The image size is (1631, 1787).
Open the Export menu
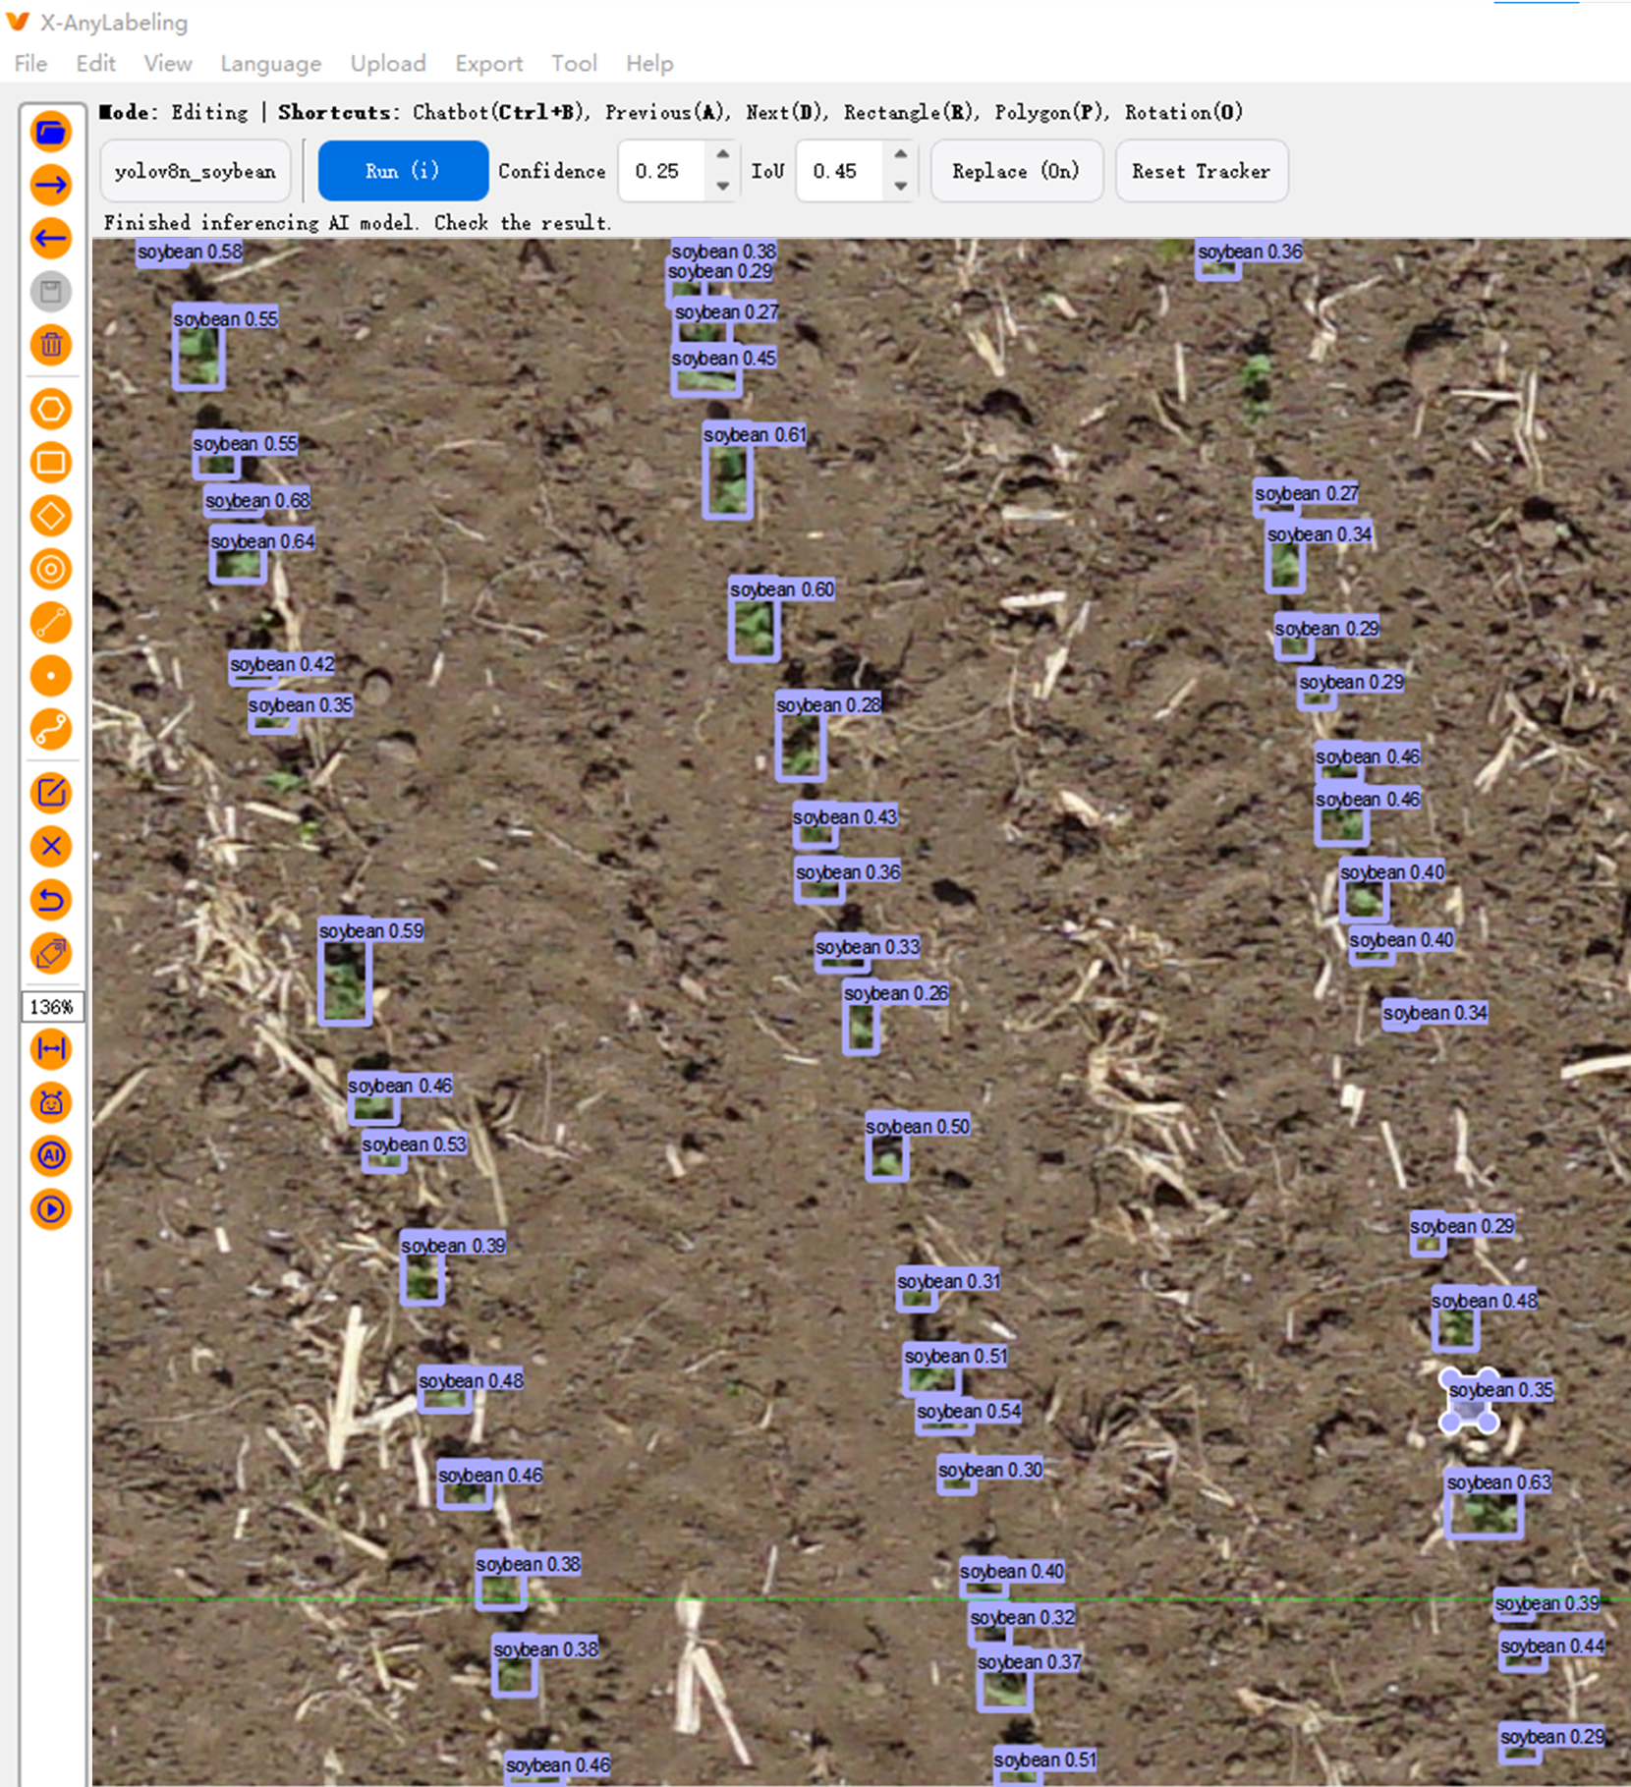click(x=488, y=64)
